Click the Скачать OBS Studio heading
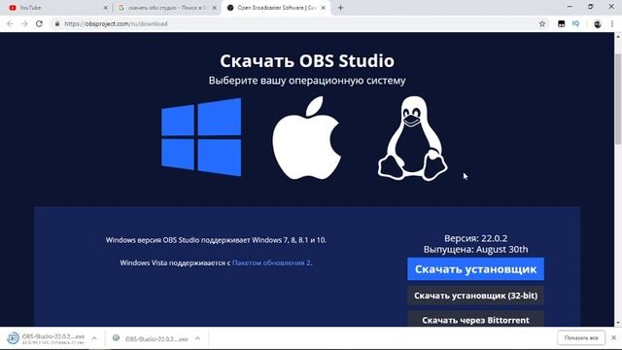This screenshot has height=350, width=622. 307,60
